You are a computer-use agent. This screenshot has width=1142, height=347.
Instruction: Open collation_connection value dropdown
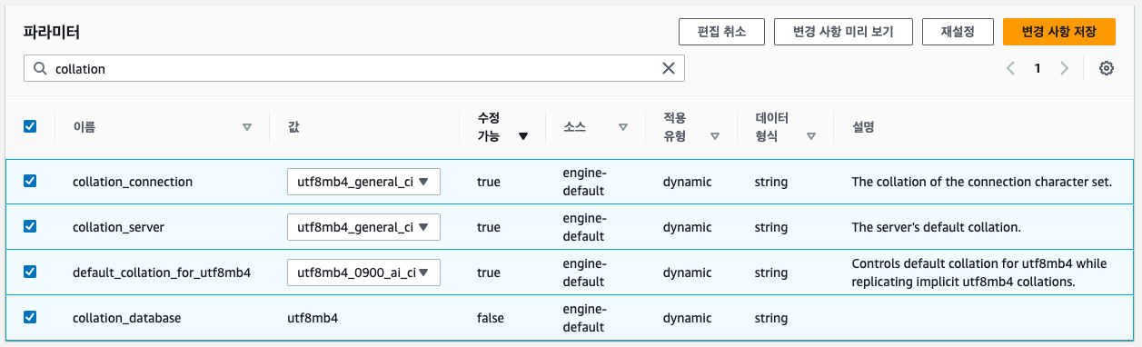(363, 182)
